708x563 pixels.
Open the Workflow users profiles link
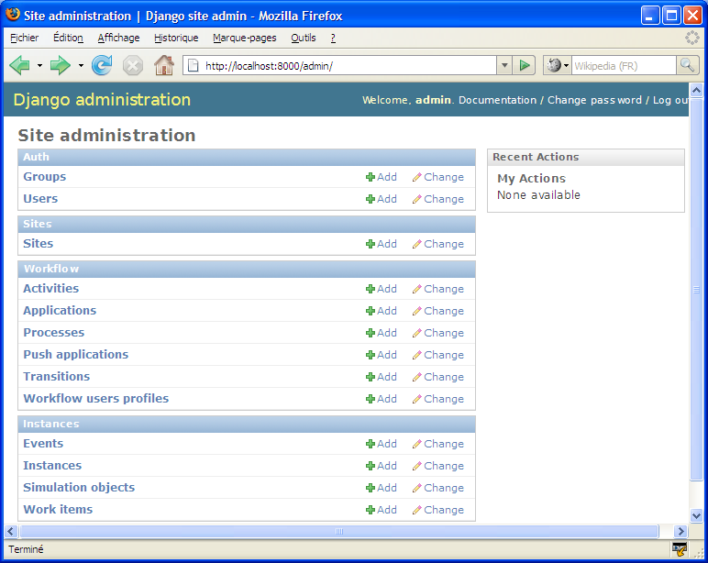point(95,398)
